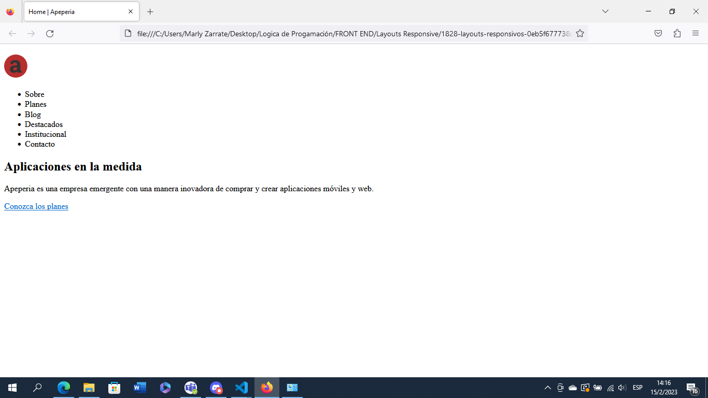
Task: Open the battery status tray icon
Action: click(598, 388)
